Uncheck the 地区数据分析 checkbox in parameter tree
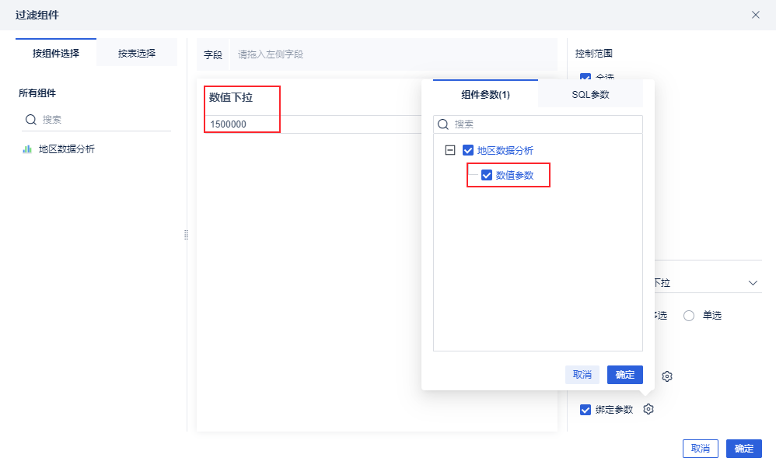This screenshot has height=465, width=776. pos(468,150)
